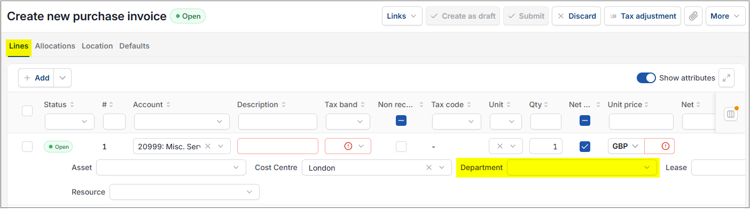This screenshot has height=209, width=750.
Task: Check the Non recoverable box on line 1
Action: [x=401, y=146]
